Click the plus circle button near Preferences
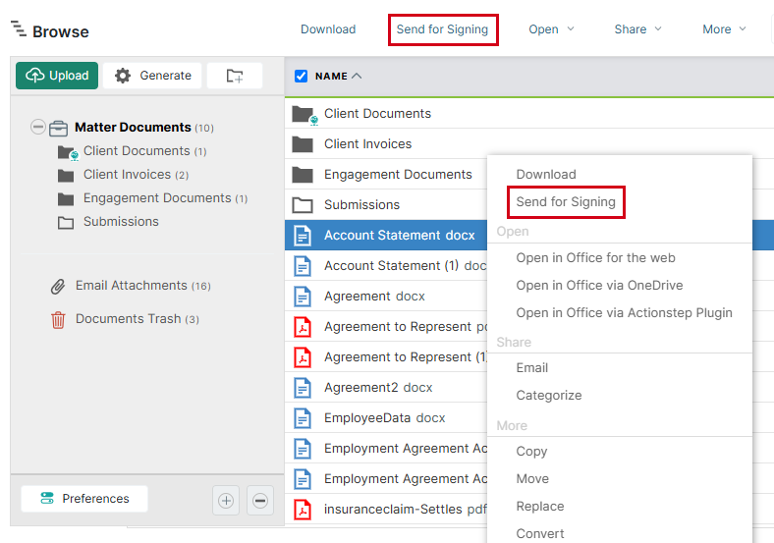The width and height of the screenshot is (774, 543). [226, 501]
